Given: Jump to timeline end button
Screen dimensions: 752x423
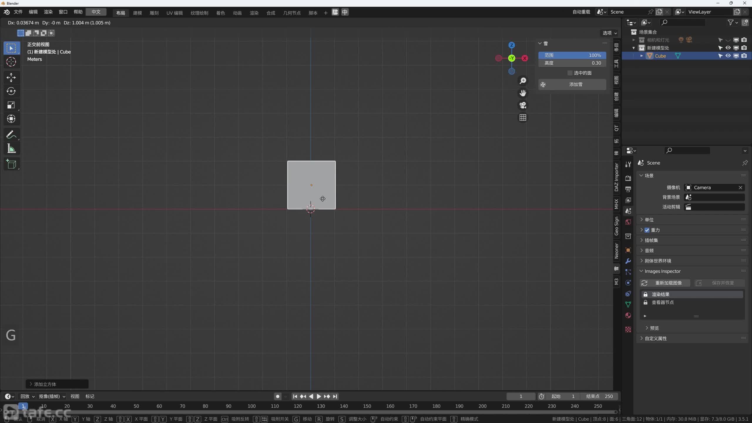Looking at the screenshot, I should (335, 397).
